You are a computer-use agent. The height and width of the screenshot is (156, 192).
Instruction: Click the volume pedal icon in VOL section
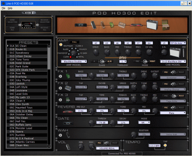point(68,147)
